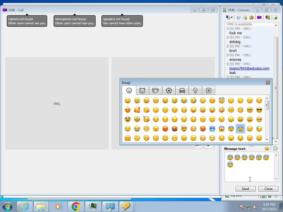The height and width of the screenshot is (212, 283).
Task: Insert the party hat celebration emoji
Action: pyautogui.click(x=146, y=119)
